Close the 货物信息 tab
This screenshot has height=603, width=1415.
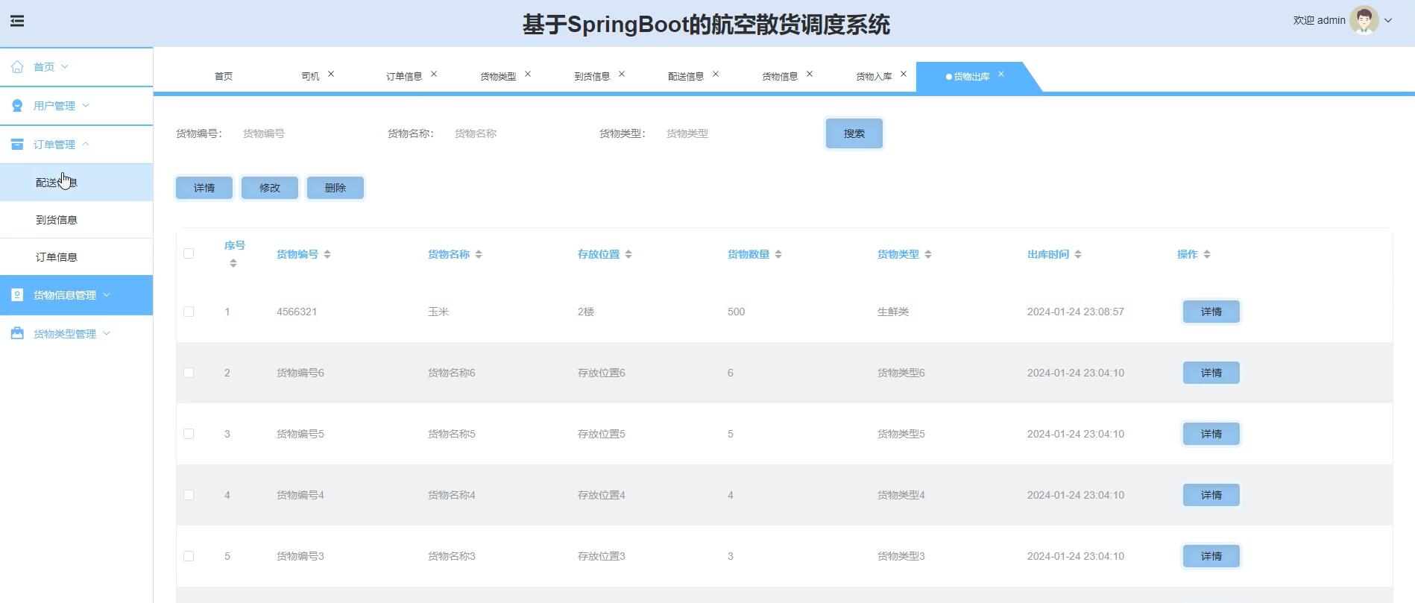pos(810,74)
